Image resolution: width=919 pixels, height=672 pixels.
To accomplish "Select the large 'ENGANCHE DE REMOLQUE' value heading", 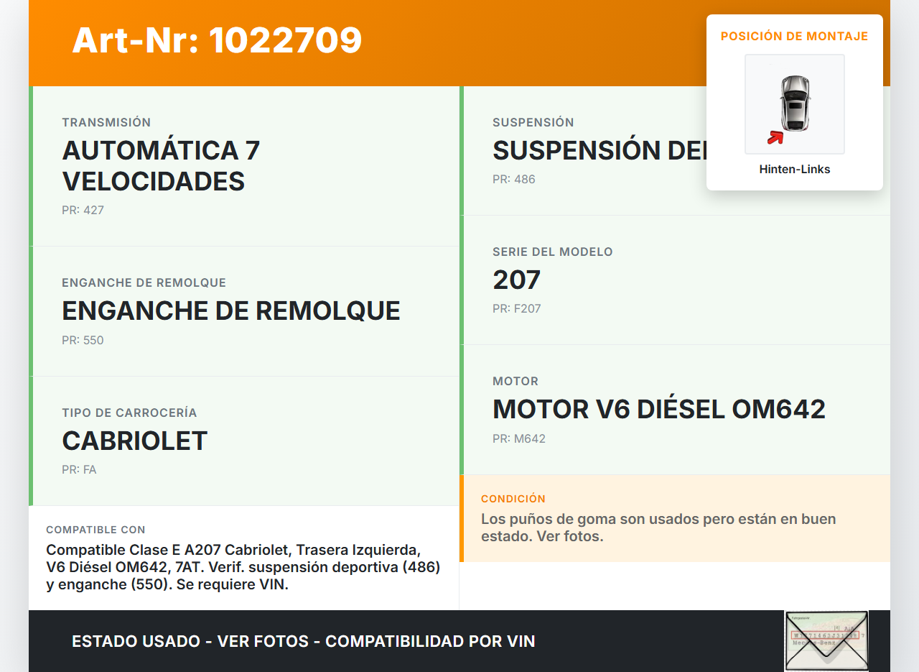I will [x=231, y=310].
